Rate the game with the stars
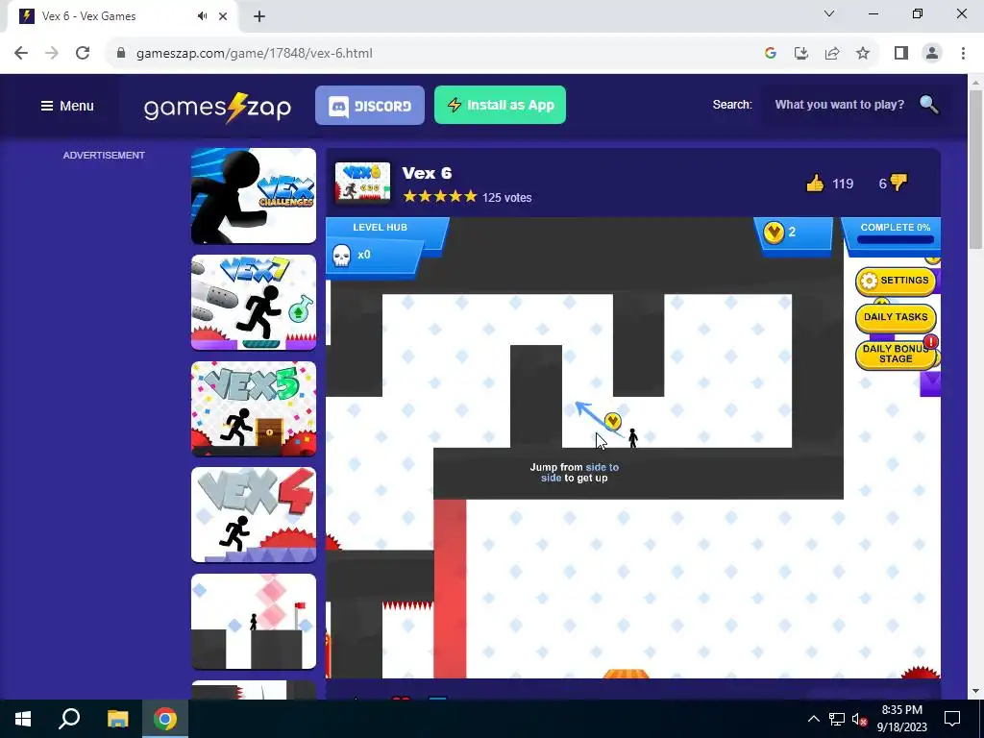 pos(440,196)
